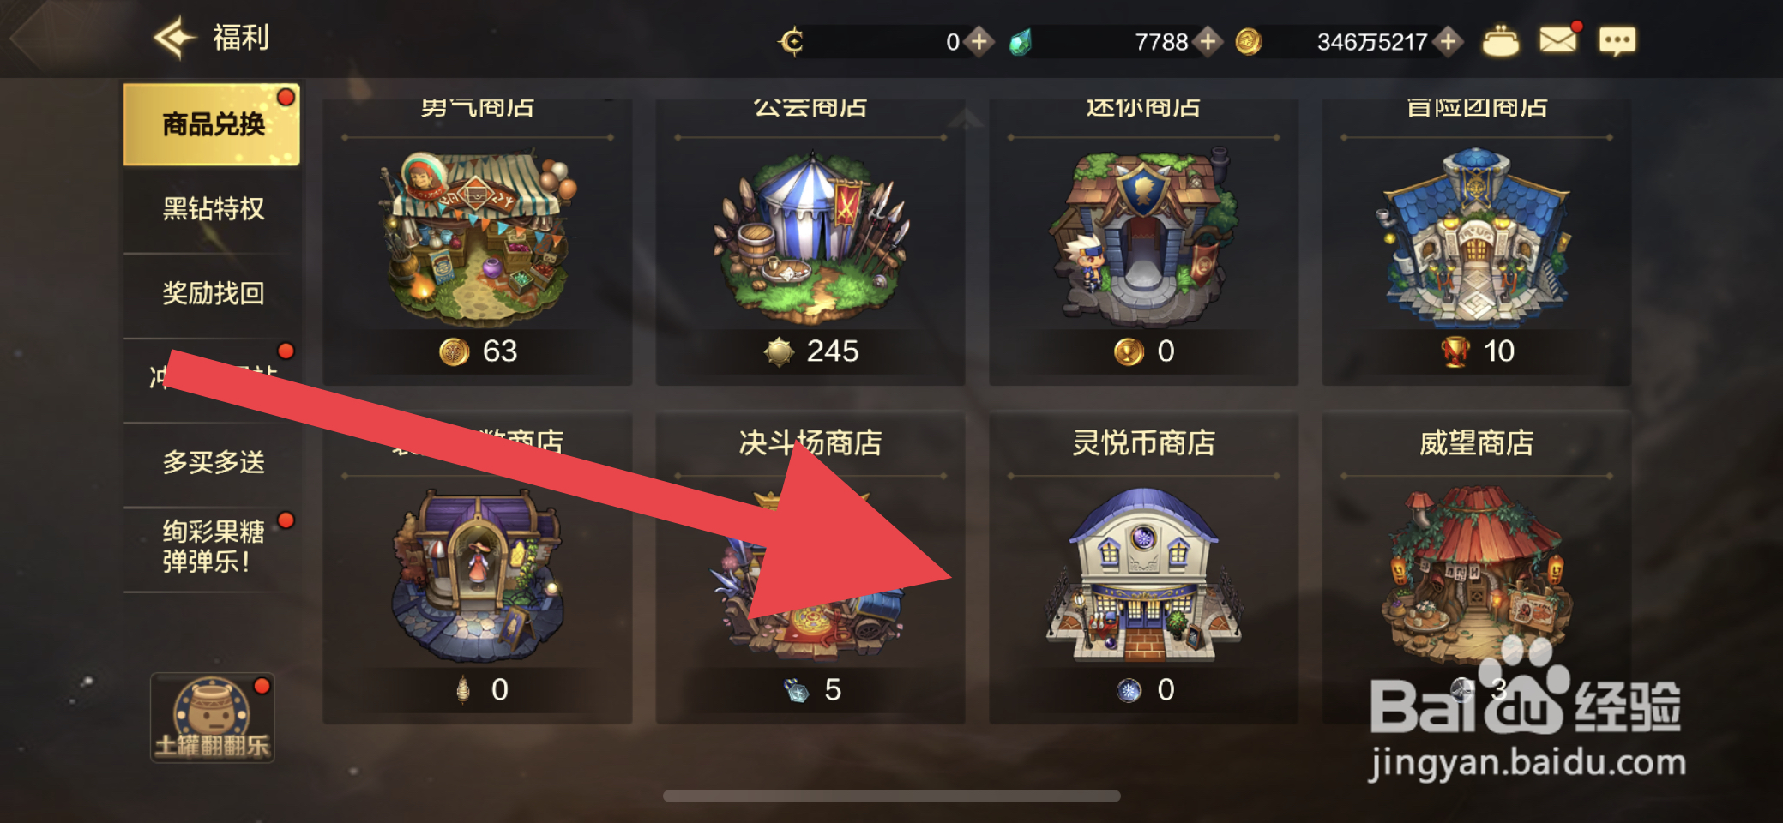Go back using the 福利 arrow icon
The width and height of the screenshot is (1783, 823).
(175, 38)
